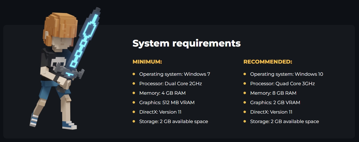Click the minimum Storage: 2 GB available space line
The image size is (359, 142).
[173, 121]
